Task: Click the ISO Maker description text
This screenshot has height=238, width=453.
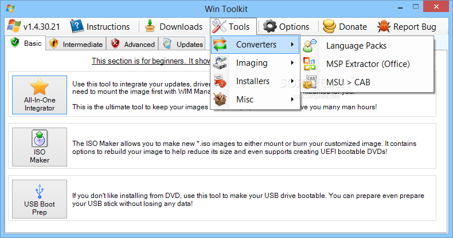Action: [x=244, y=148]
